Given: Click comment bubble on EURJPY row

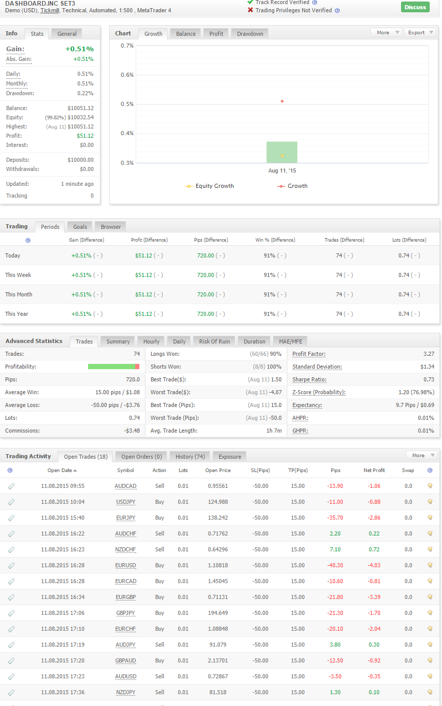Looking at the screenshot, I should [430, 518].
